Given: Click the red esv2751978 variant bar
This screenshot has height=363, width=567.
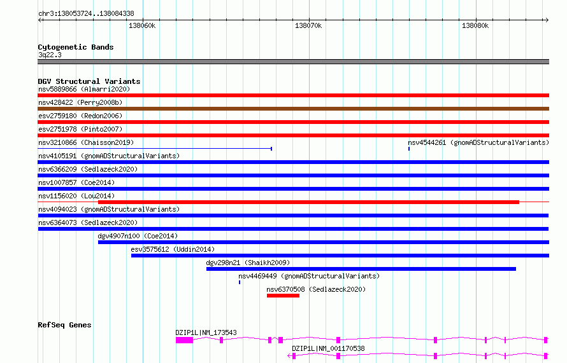Looking at the screenshot, I should click(x=293, y=135).
